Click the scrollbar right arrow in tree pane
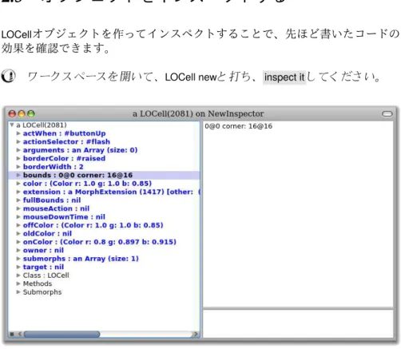This screenshot has height=349, width=401. pos(196,334)
